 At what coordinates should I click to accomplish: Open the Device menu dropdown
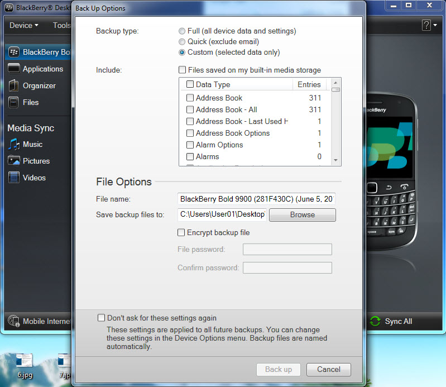coord(24,25)
